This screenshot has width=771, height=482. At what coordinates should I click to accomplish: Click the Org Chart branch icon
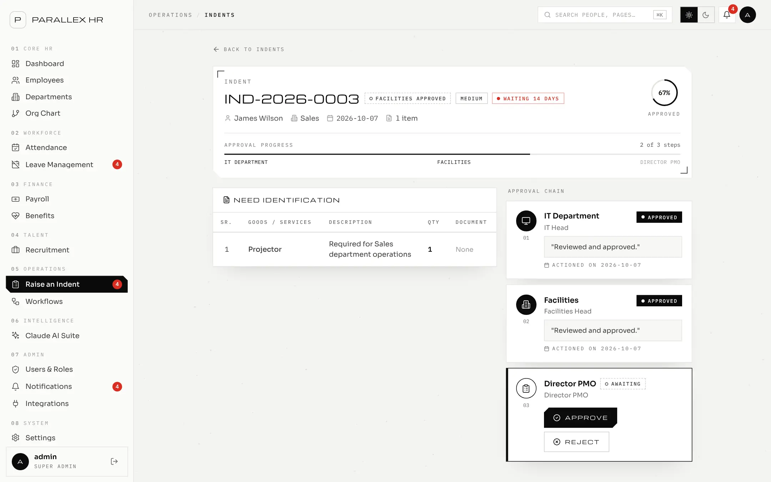[x=15, y=113]
